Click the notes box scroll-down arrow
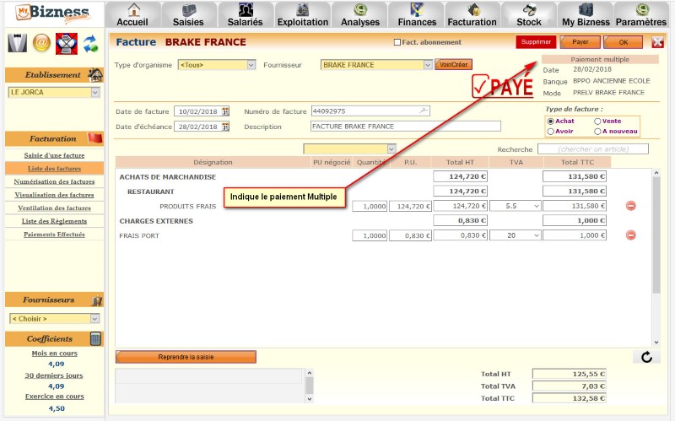This screenshot has width=675, height=421. pos(310,399)
